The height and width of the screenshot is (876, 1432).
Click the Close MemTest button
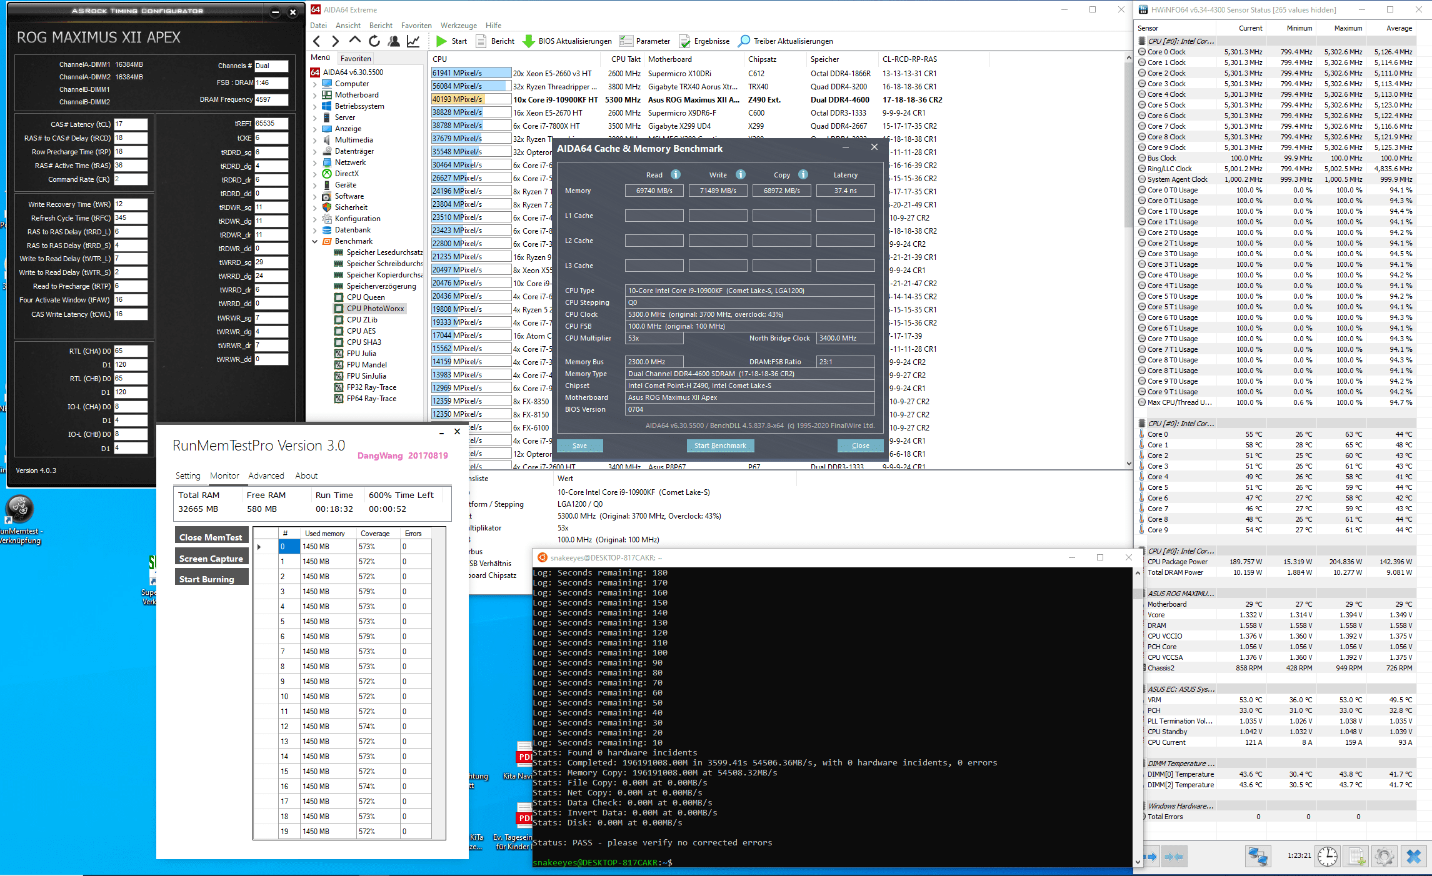[x=211, y=537]
